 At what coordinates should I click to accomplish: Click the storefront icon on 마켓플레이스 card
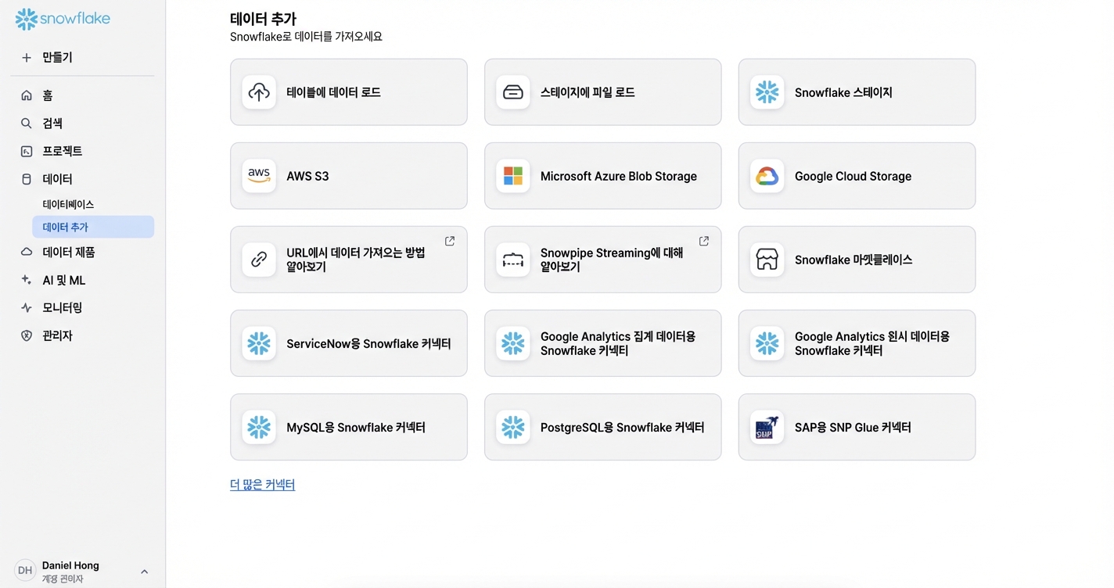767,260
